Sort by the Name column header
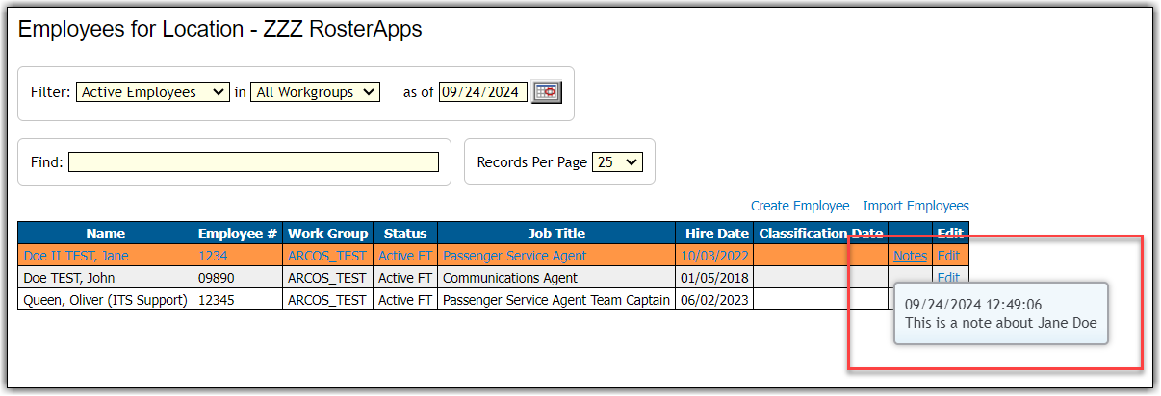Viewport: 1161px width, 396px height. pos(105,234)
